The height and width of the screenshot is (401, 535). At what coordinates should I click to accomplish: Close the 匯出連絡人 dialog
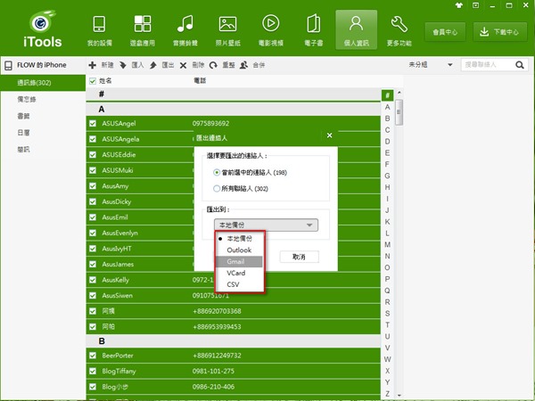point(329,135)
